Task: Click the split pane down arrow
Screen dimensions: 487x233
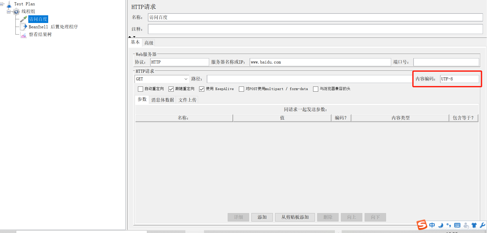Action: coord(134,37)
